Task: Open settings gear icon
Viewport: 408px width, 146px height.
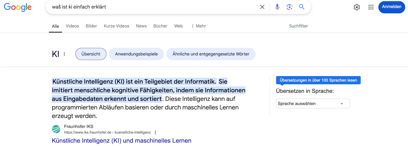Action: (x=357, y=7)
